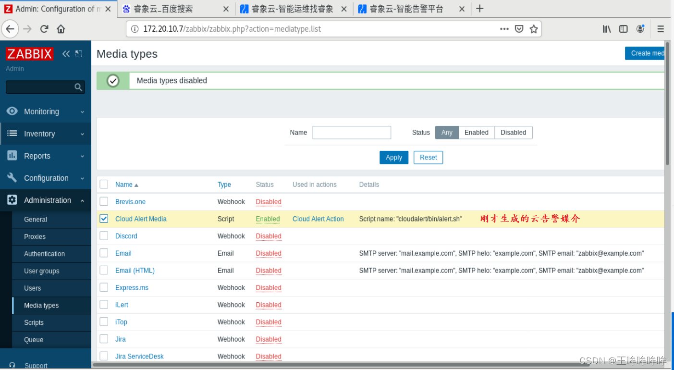Click the Support headset icon
This screenshot has width=674, height=370.
pos(12,366)
